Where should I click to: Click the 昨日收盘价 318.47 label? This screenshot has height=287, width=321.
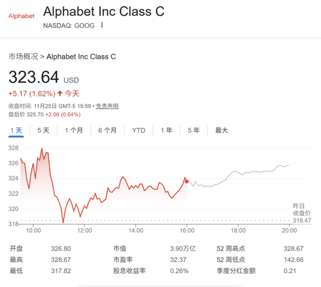pos(302,213)
